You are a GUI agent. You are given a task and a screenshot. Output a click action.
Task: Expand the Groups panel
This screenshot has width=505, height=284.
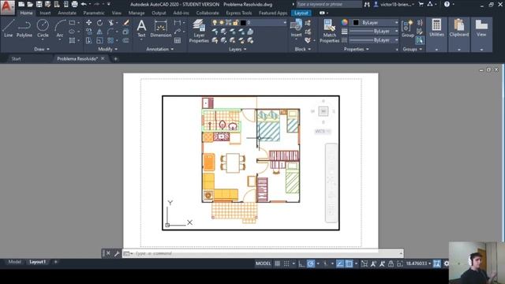(x=412, y=49)
